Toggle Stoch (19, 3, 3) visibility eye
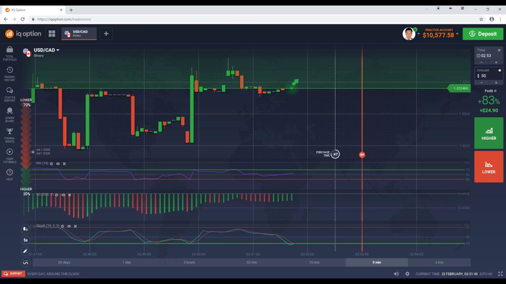 click(69, 226)
